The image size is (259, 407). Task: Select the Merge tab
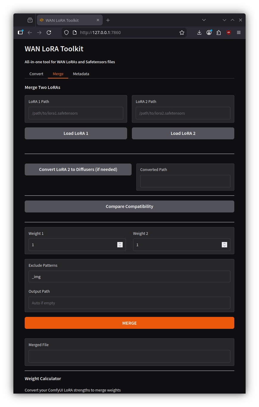pyautogui.click(x=58, y=74)
